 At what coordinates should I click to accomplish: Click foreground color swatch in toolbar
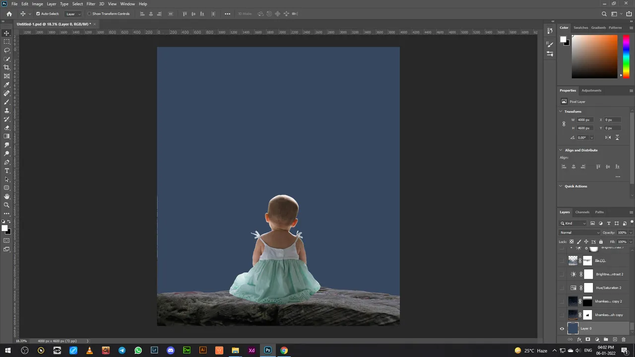click(4, 228)
